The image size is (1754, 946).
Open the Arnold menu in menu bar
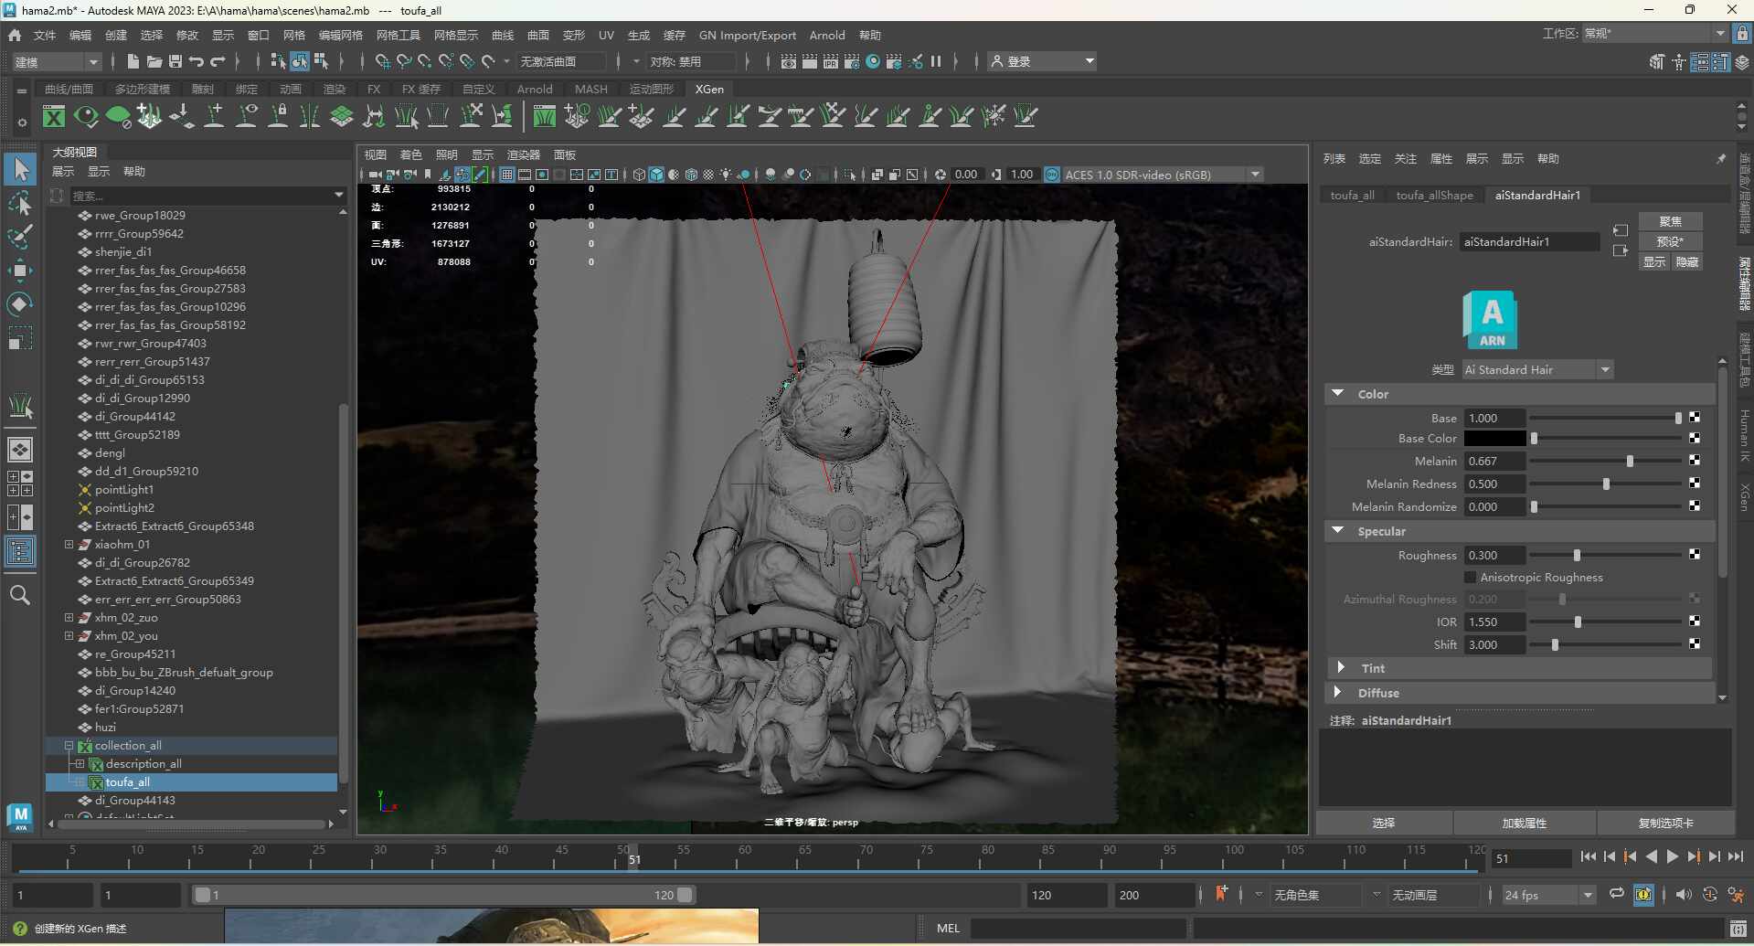(826, 35)
